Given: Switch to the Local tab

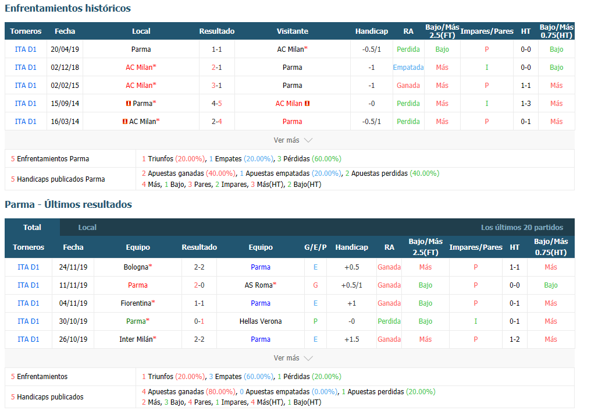Looking at the screenshot, I should 87,228.
